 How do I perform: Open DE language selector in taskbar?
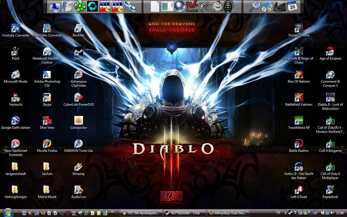[278, 213]
